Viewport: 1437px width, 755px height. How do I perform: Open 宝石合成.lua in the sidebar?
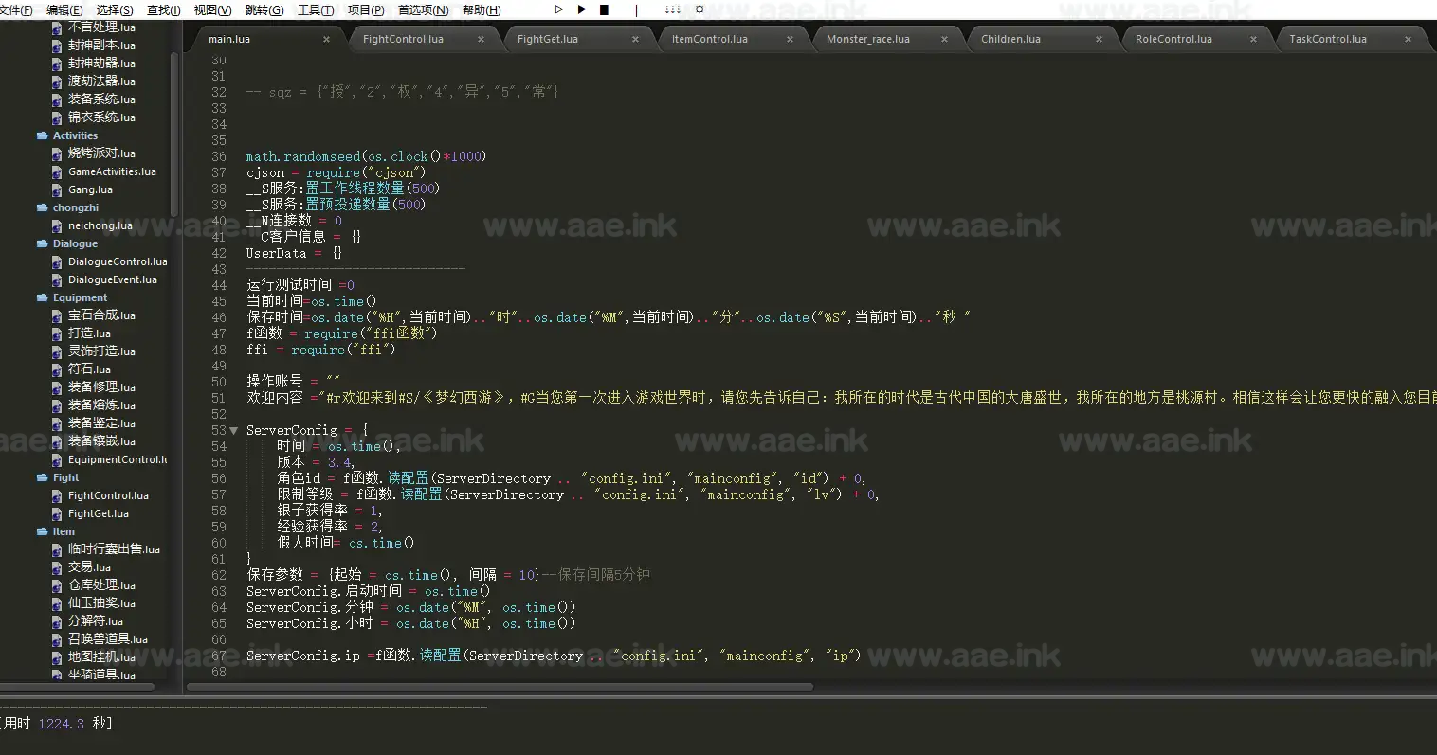(101, 315)
